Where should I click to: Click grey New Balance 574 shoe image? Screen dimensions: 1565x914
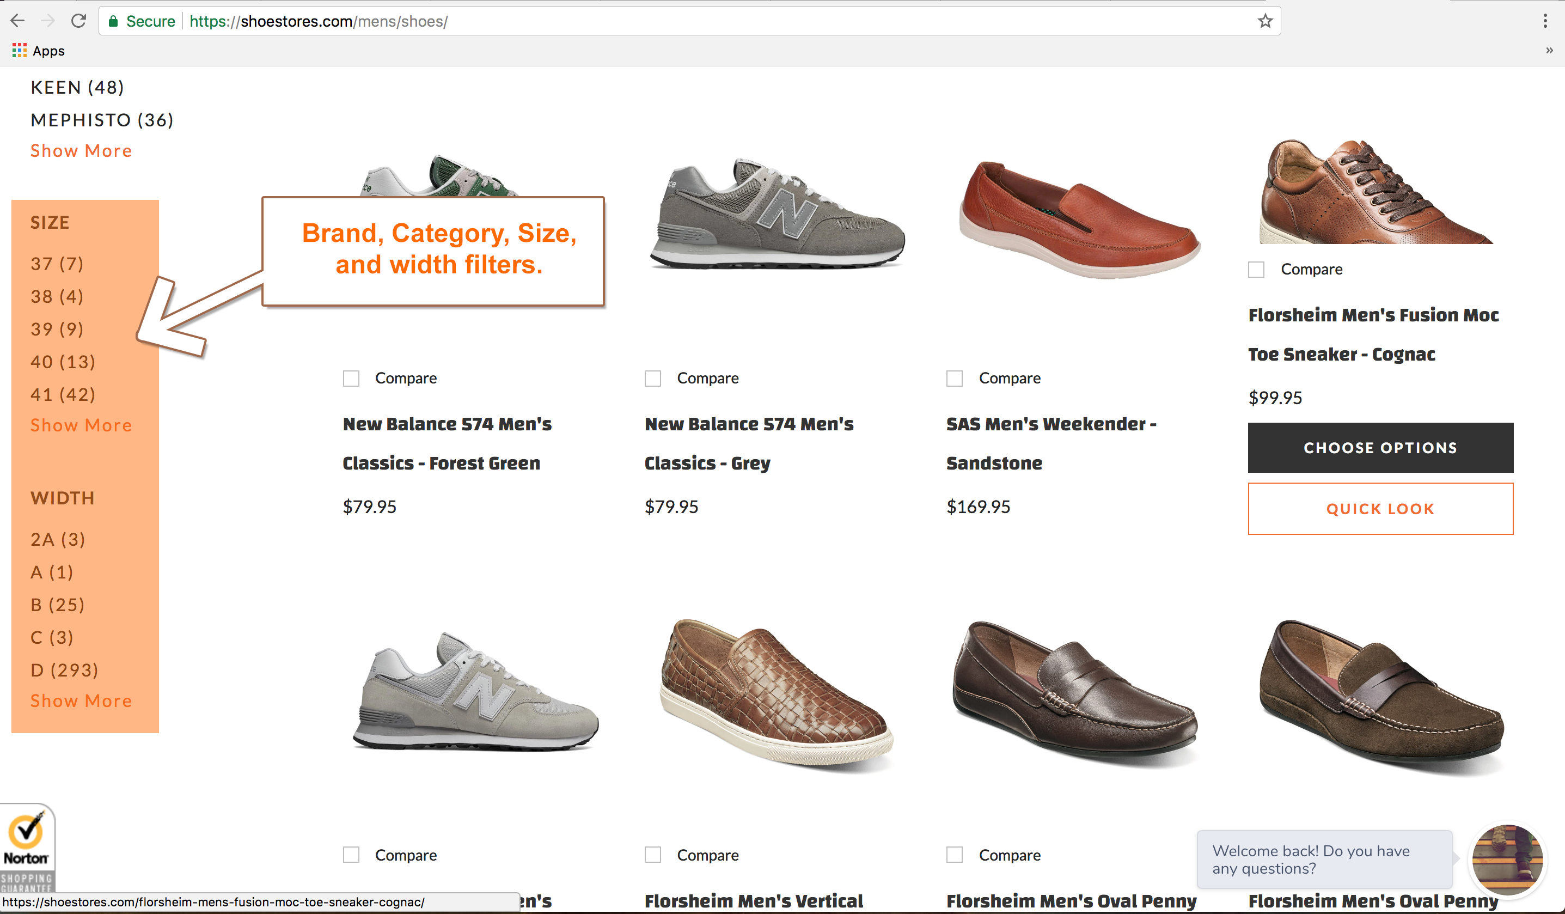click(778, 213)
